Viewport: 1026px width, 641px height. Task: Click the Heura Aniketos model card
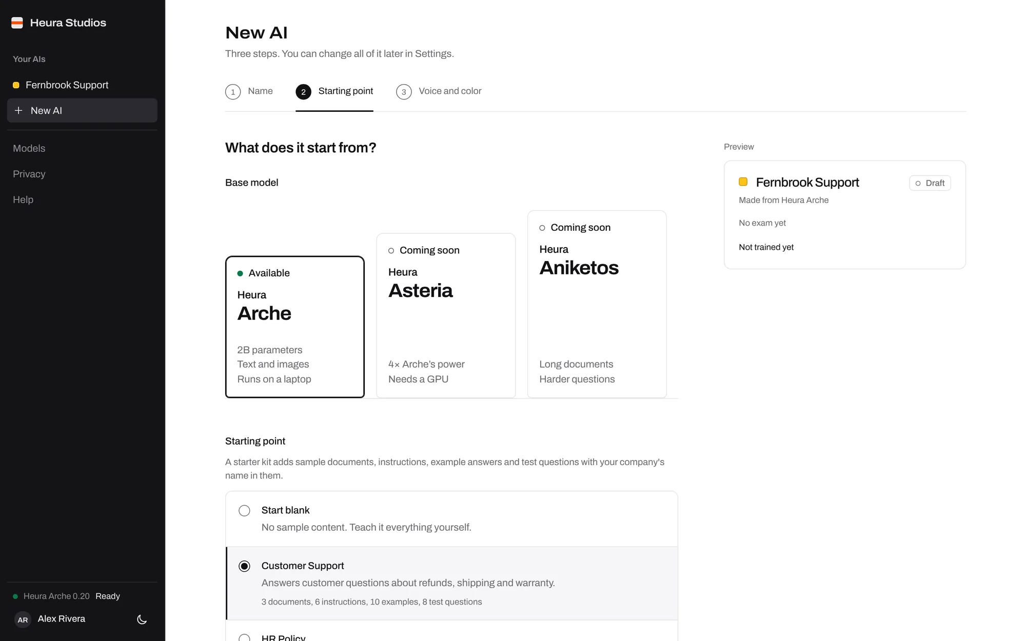597,304
